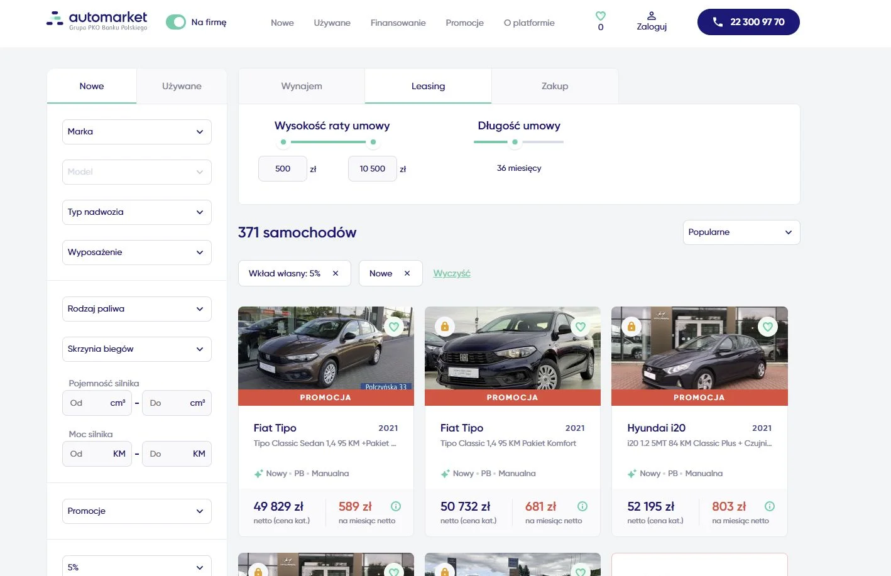This screenshot has width=891, height=576.
Task: Click minimum handle of Wysokość raty slider
Action: (283, 142)
